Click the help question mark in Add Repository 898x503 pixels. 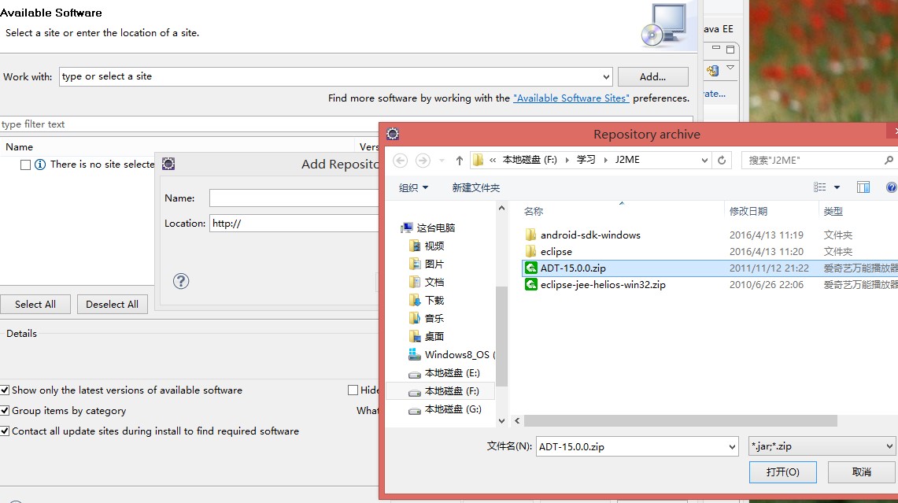pyautogui.click(x=181, y=281)
